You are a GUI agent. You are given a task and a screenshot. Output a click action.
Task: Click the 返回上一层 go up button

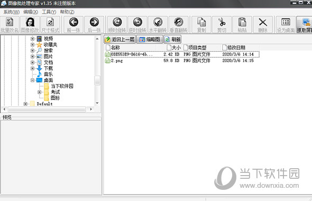pyautogui.click(x=120, y=39)
